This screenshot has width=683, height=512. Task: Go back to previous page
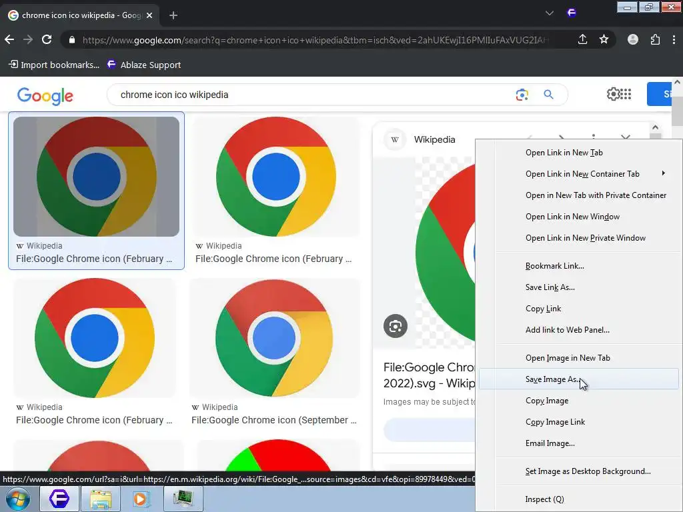click(x=9, y=39)
